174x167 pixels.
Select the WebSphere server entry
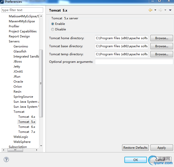point(22,142)
